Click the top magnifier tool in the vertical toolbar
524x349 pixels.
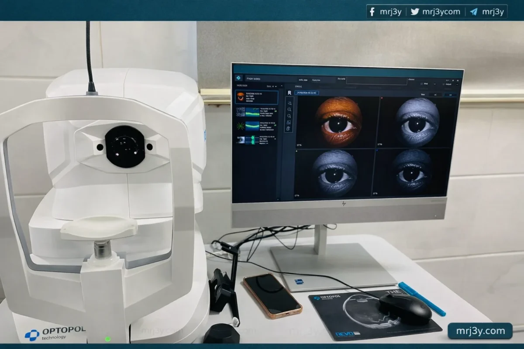click(x=289, y=103)
